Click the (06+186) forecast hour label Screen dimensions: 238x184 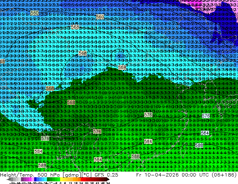pos(226,175)
